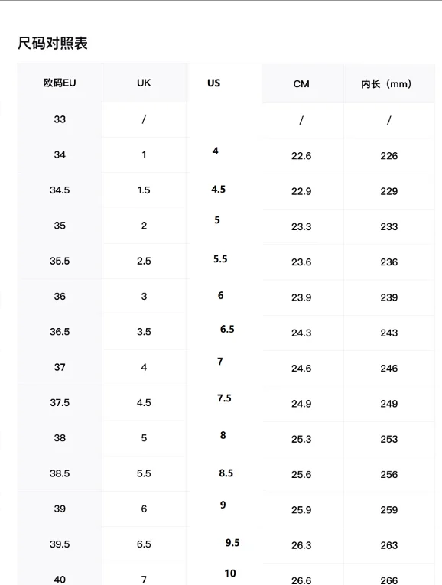
Task: Click the 内长 (mm) column header
Action: pos(386,84)
